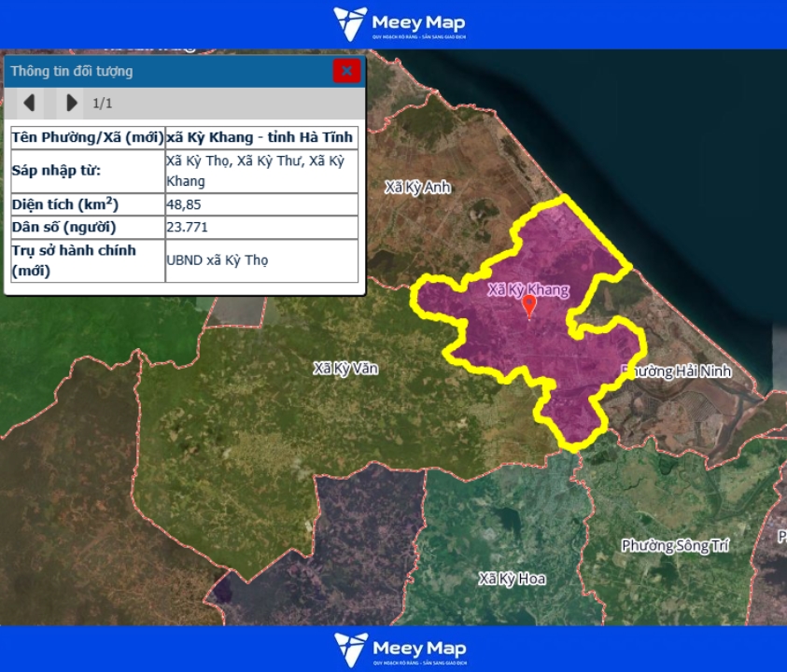Click the 1/1 page indicator
The image size is (787, 672).
[x=102, y=103]
